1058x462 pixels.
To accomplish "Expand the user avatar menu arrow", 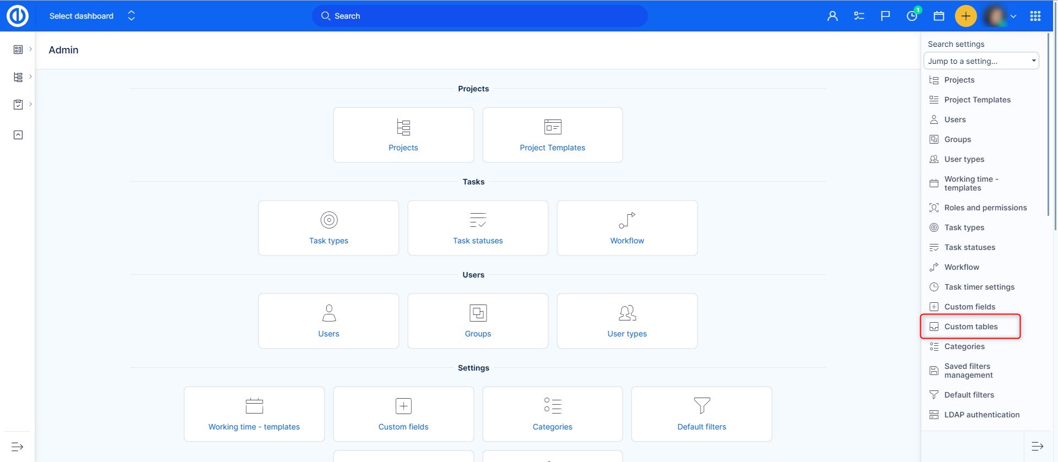I will pyautogui.click(x=1013, y=17).
